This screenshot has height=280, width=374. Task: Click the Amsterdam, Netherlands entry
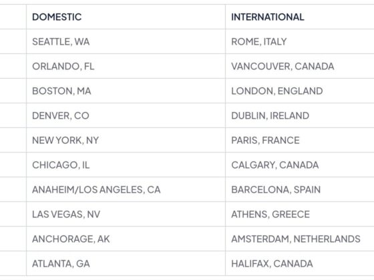click(x=296, y=239)
